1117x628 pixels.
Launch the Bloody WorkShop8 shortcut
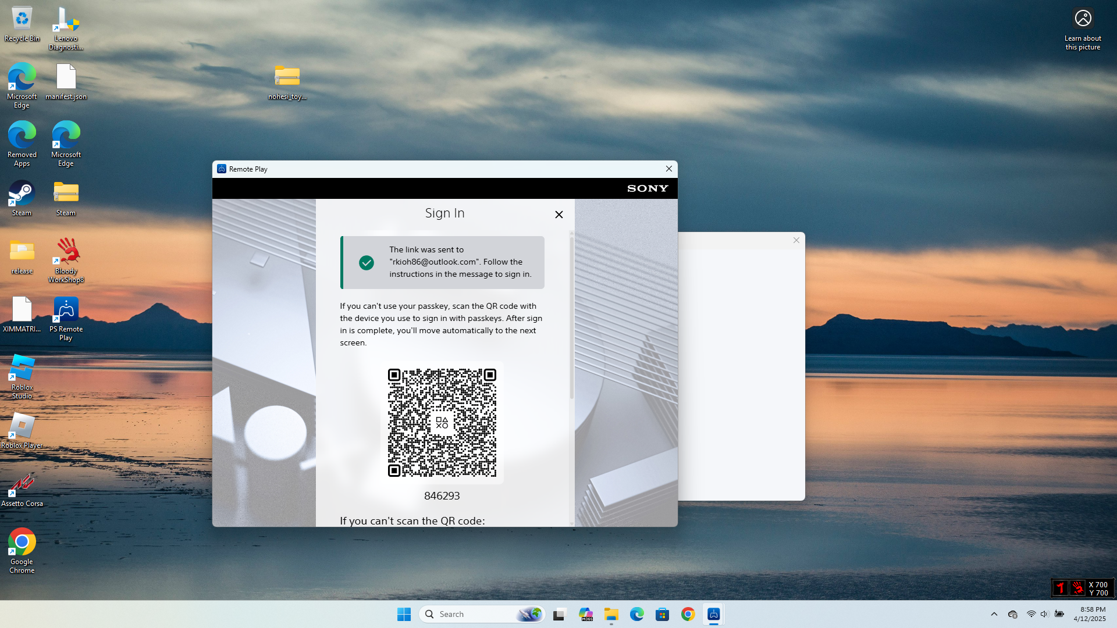point(66,260)
